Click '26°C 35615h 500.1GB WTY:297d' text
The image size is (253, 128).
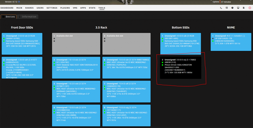pyautogui.click(x=21, y=46)
